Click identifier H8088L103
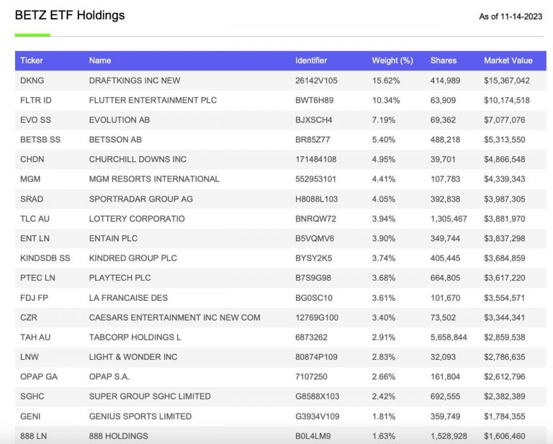This screenshot has height=444, width=553. [x=316, y=199]
